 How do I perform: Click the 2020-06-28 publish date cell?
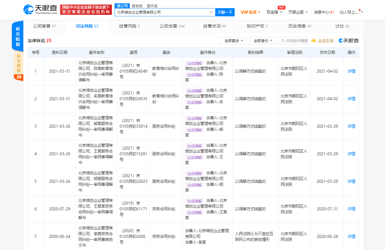click(x=327, y=236)
